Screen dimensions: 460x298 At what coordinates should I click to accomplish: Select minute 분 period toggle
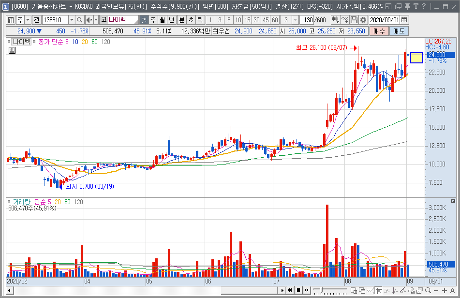coord(182,20)
